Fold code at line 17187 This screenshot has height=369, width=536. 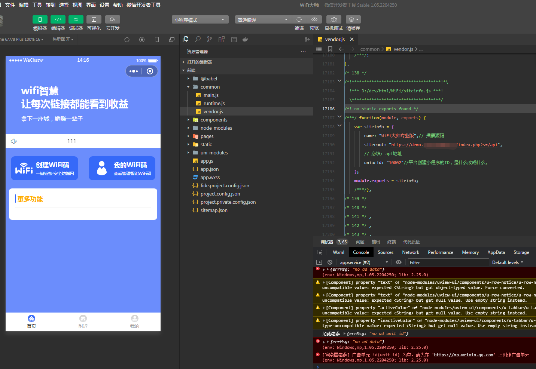tap(339, 117)
